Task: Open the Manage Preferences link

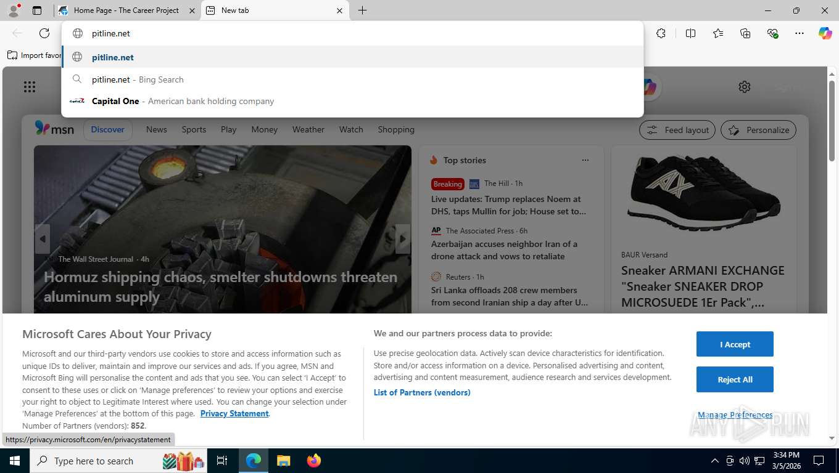Action: [x=735, y=415]
